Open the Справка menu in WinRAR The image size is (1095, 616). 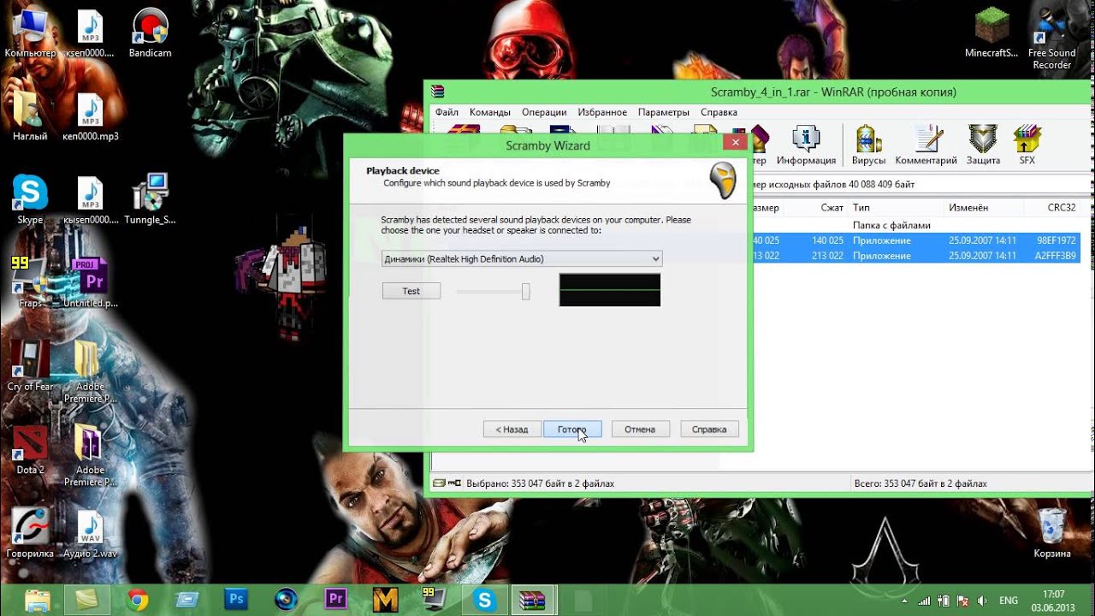coord(719,112)
